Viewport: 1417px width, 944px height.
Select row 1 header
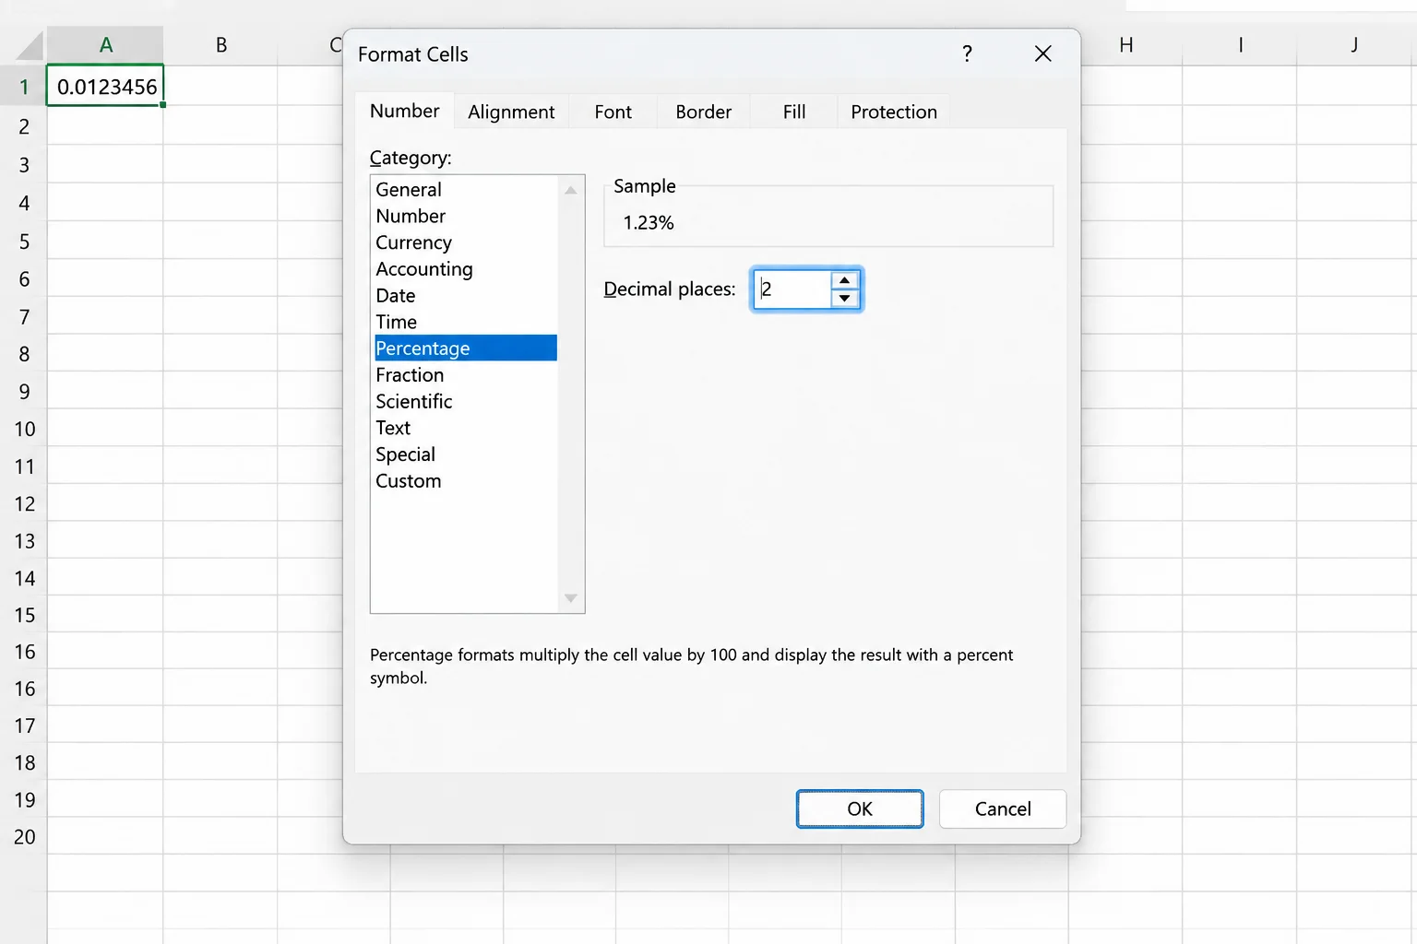(x=24, y=87)
